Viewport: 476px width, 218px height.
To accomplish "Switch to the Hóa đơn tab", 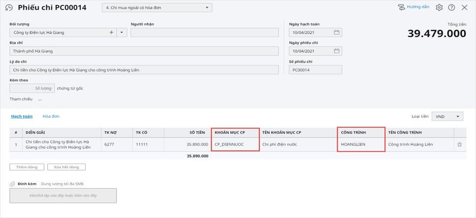I will (x=51, y=117).
